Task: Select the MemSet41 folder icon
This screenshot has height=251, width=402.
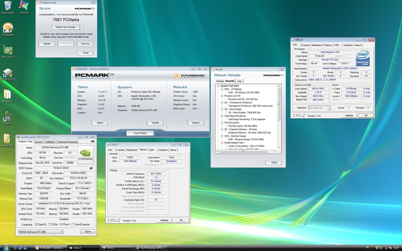Action: tap(8, 140)
